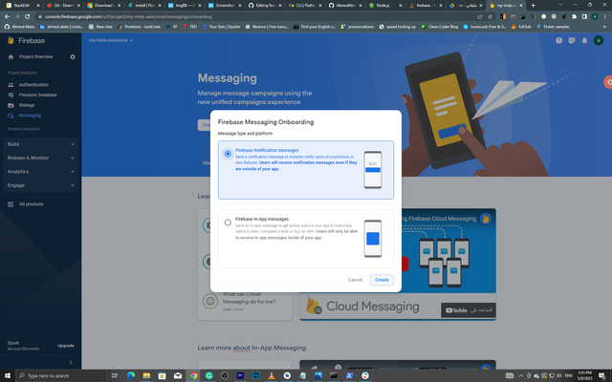Click the browser back arrow
This screenshot has height=382, width=612.
7,17
